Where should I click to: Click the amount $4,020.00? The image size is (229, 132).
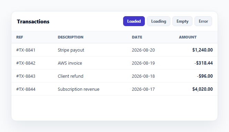pyautogui.click(x=202, y=89)
